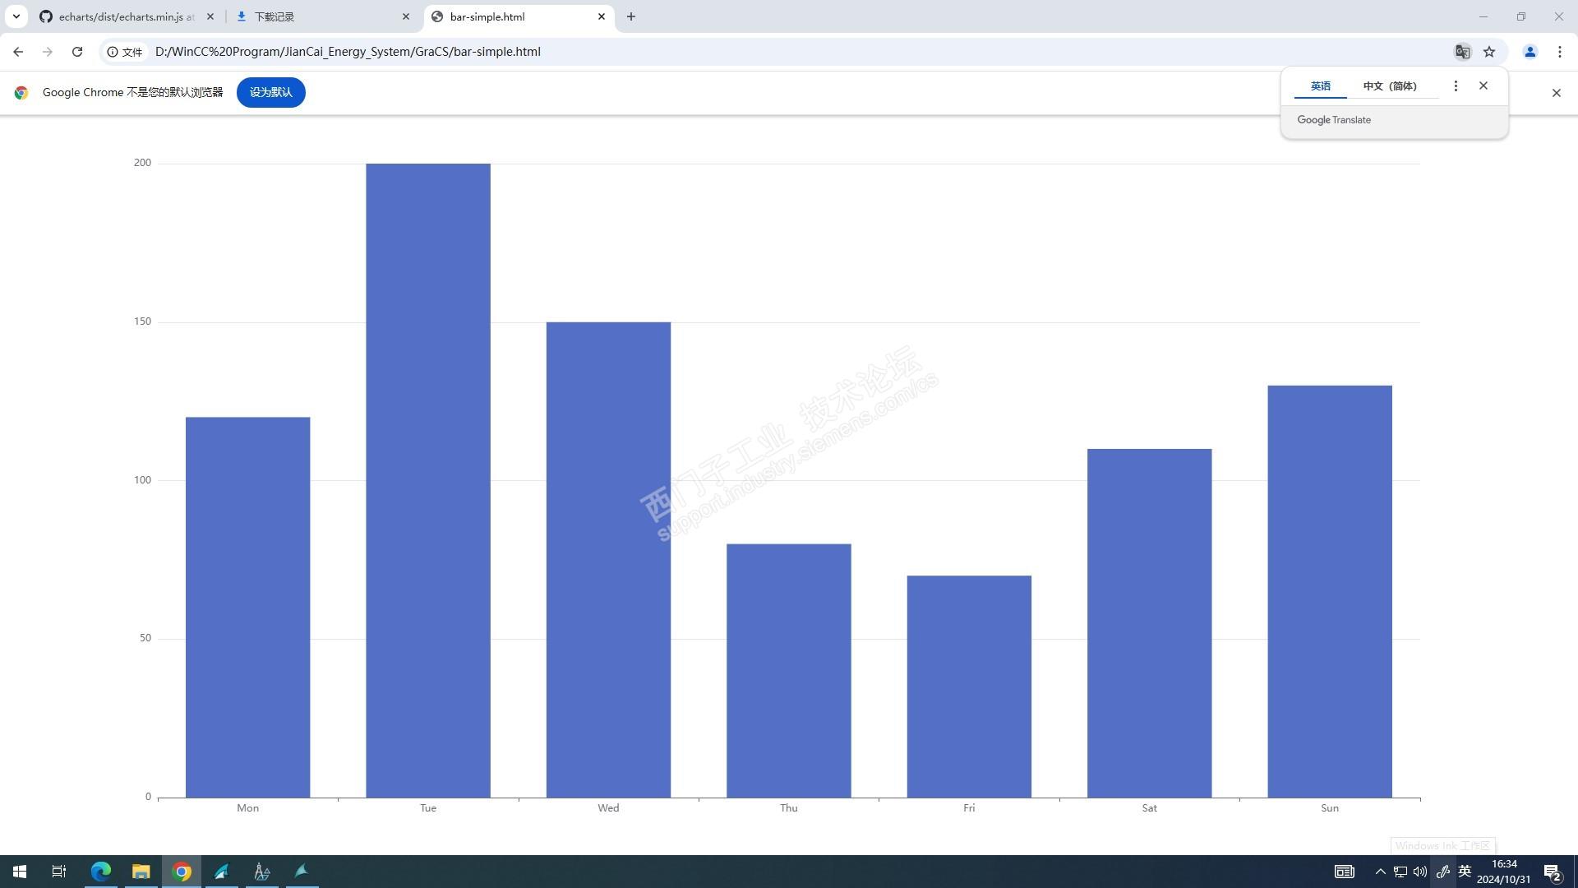1578x888 pixels.
Task: Open Chrome's three-dot main menu
Action: click(x=1559, y=52)
